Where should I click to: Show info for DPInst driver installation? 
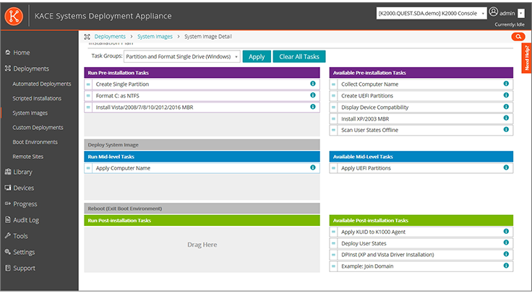point(506,254)
